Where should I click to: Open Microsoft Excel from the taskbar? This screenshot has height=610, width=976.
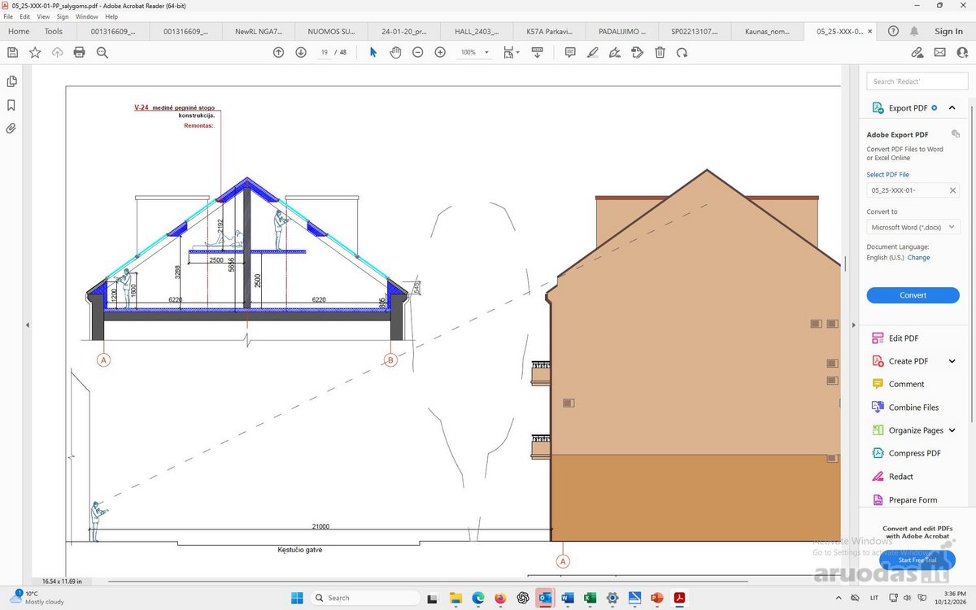590,598
